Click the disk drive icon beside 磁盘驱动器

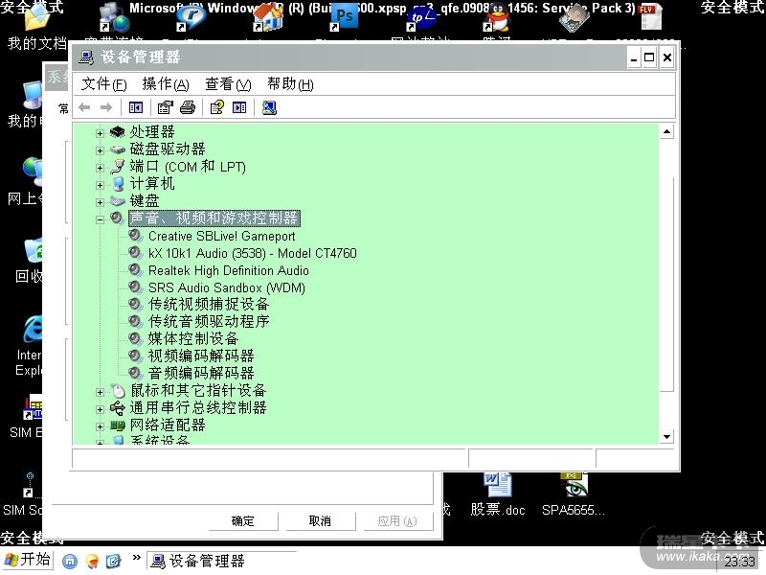coord(117,149)
